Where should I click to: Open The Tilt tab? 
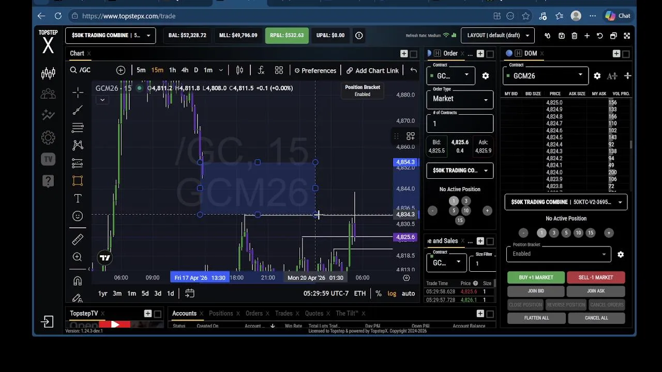(x=347, y=314)
